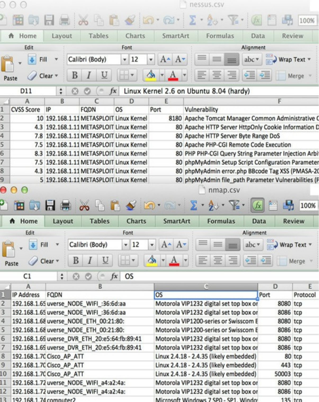The height and width of the screenshot is (402, 319).
Task: Toggle the formula builder fx button in nmap.csv toolbar
Action: (258, 206)
